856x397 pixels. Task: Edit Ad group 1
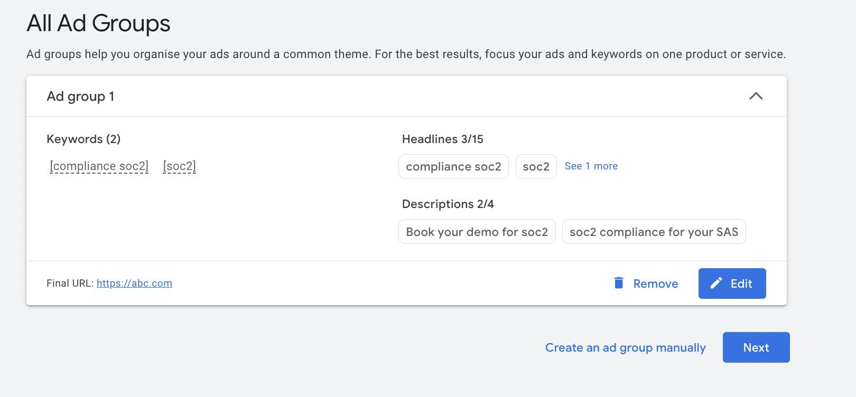(x=732, y=283)
